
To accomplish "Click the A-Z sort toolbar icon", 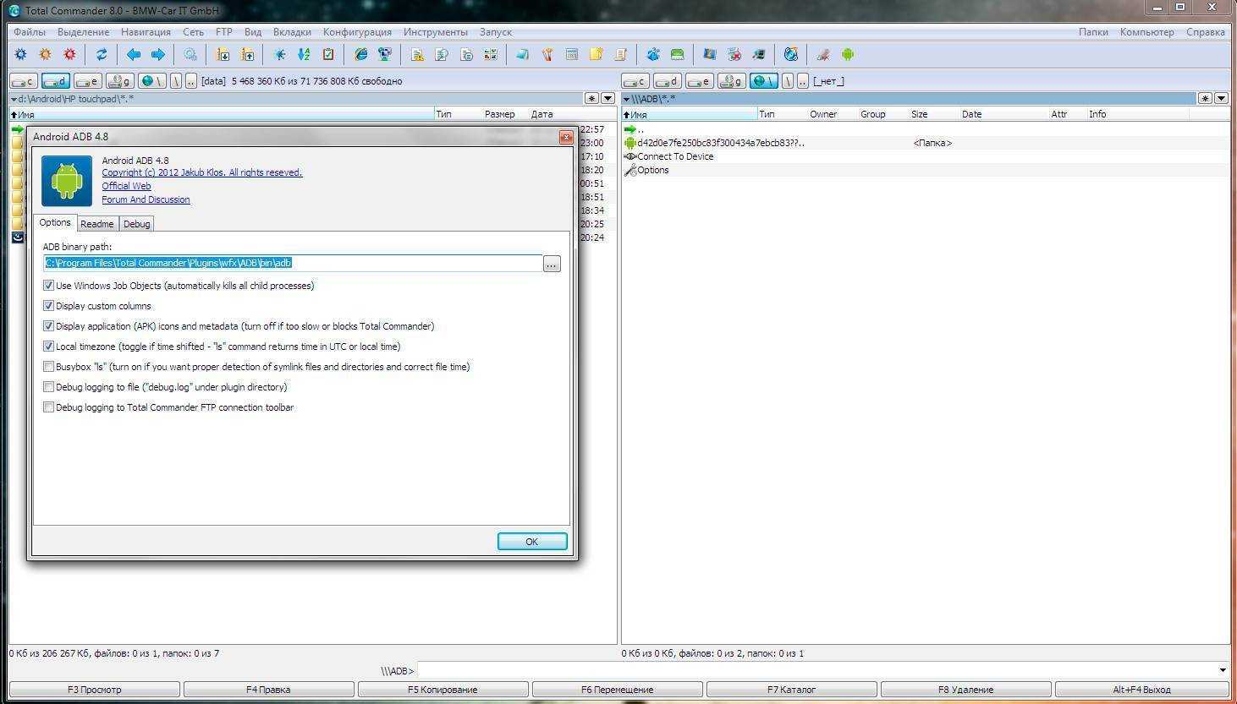I will (304, 55).
